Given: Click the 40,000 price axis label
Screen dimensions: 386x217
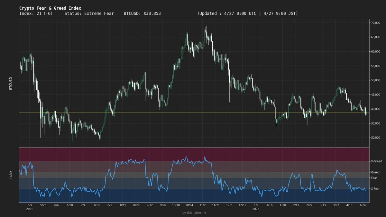Looking at the screenshot, I should click(x=376, y=109).
